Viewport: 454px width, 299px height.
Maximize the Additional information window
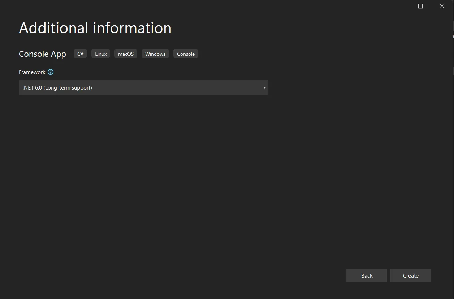tap(420, 6)
